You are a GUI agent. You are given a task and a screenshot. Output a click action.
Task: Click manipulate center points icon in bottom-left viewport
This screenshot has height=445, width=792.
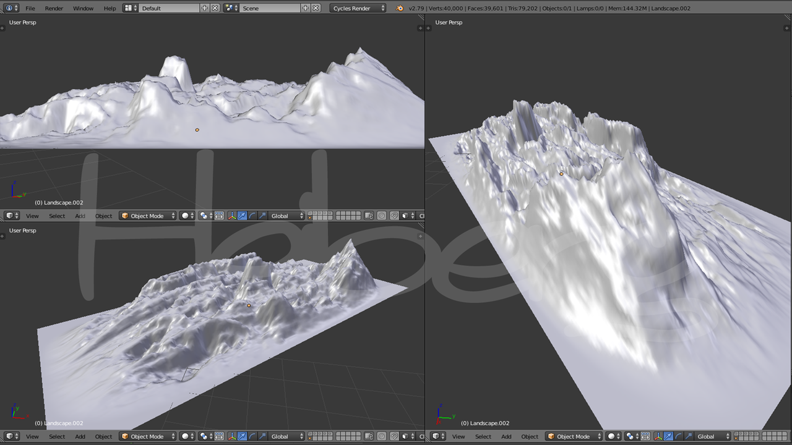219,436
